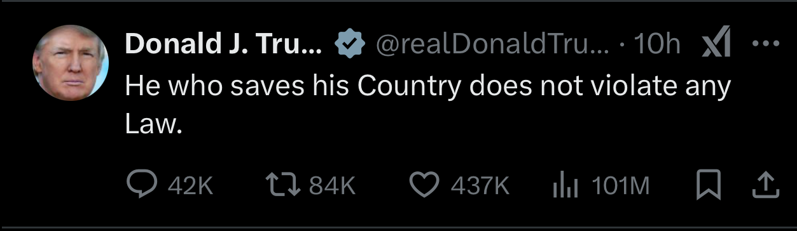This screenshot has height=231, width=797.
Task: Bookmark the post with the bookmark icon
Action: click(x=708, y=185)
